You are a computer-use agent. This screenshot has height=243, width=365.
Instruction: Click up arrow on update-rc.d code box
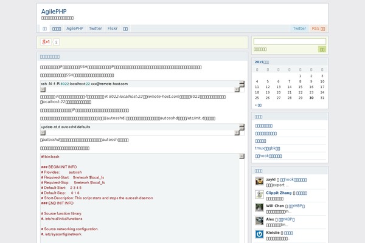242,126
